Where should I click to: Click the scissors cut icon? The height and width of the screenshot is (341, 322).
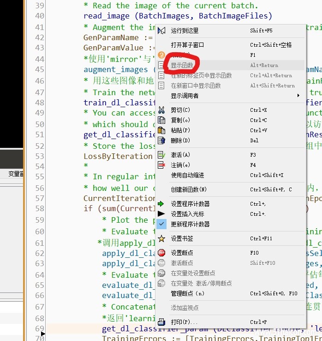[161, 110]
